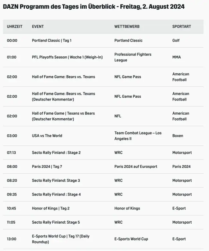Select the Hall of Fame Game | Texans vs Bears event
The width and height of the screenshot is (209, 251).
[63, 116]
